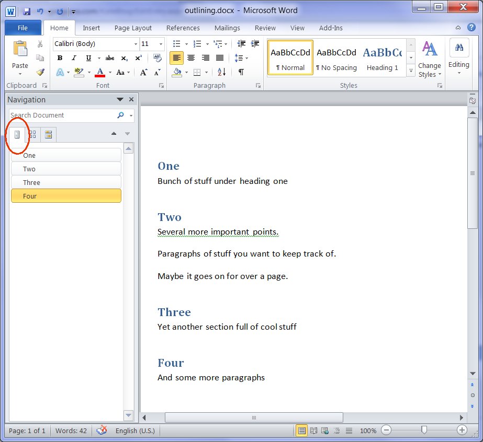Click the zoom slider handle
The width and height of the screenshot is (483, 442).
coord(424,429)
